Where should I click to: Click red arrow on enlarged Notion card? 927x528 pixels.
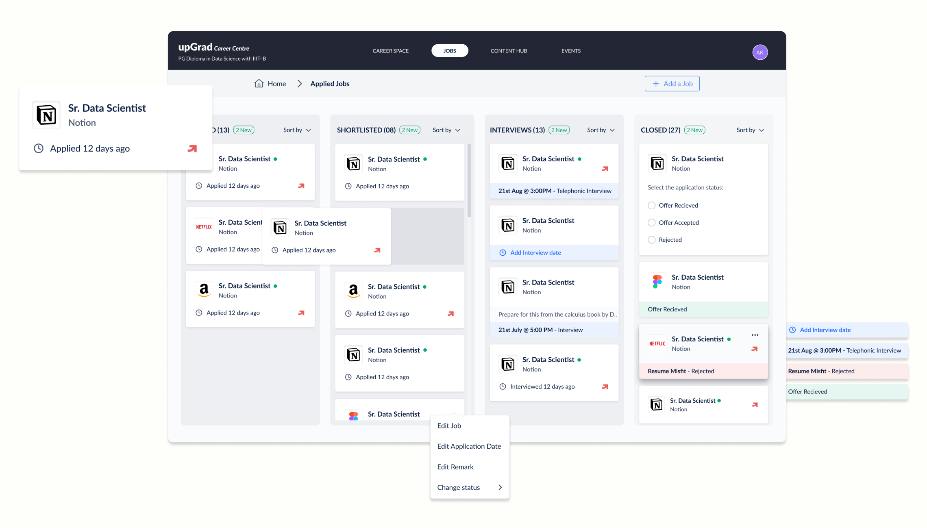coord(192,148)
